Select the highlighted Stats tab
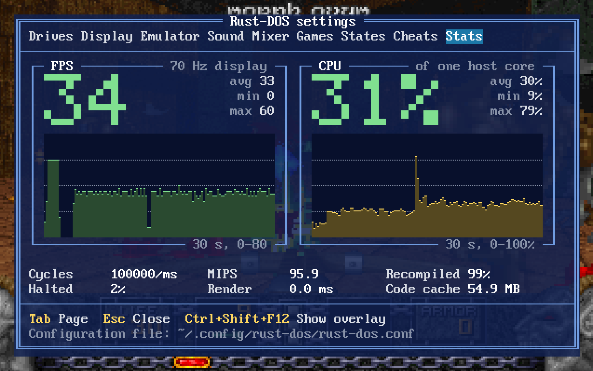Image resolution: width=593 pixels, height=371 pixels. pos(464,36)
